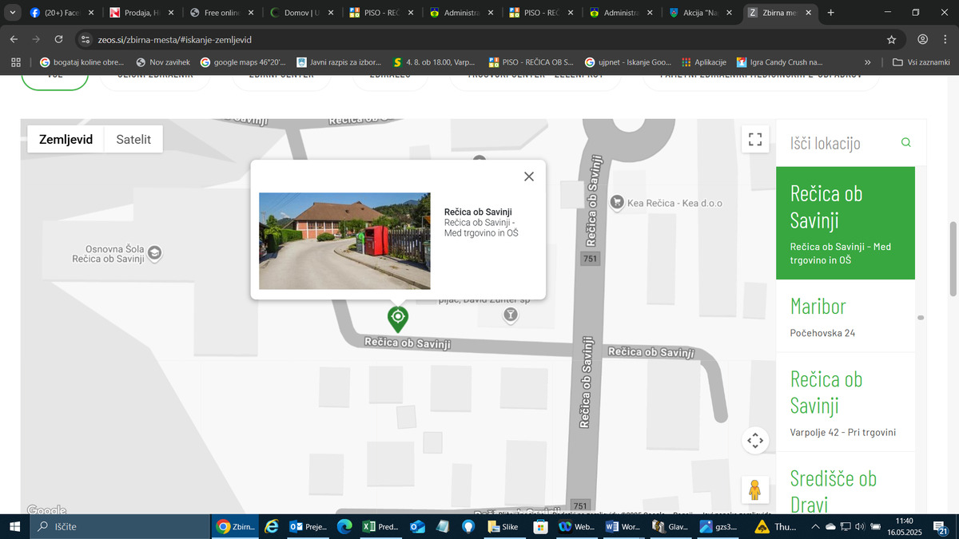
Task: Open a new browser tab
Action: pos(831,13)
